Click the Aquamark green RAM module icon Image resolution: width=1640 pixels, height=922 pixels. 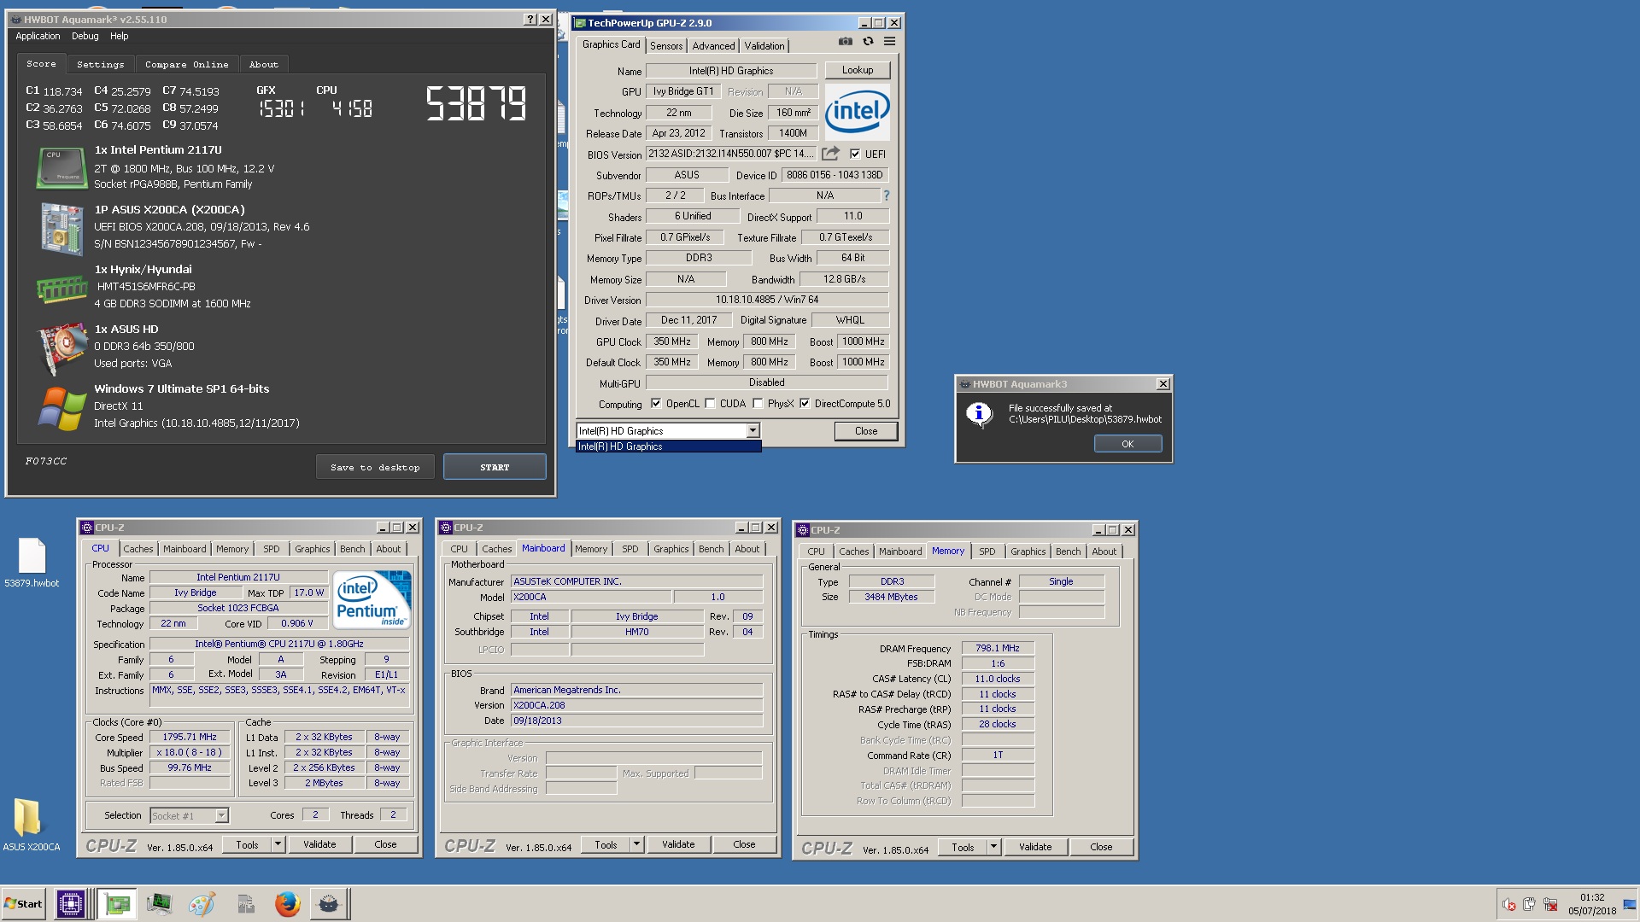click(x=61, y=289)
